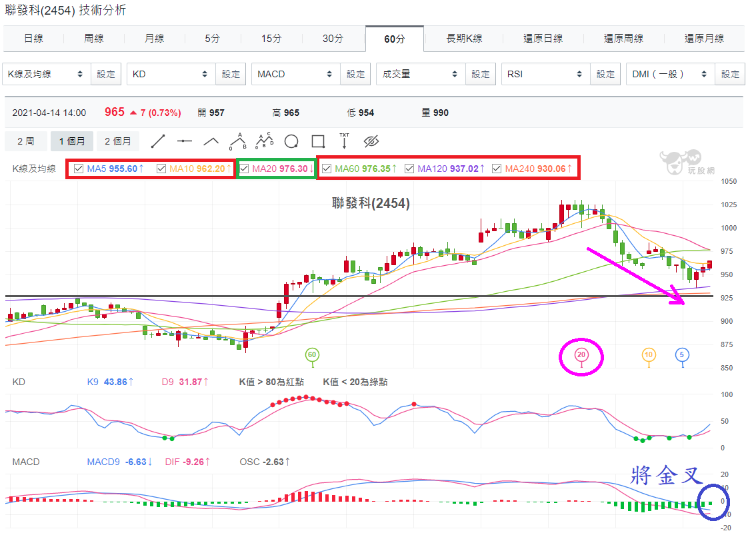Screen dimensions: 750x533
Task: Switch to the 日線 tab
Action: click(33, 39)
